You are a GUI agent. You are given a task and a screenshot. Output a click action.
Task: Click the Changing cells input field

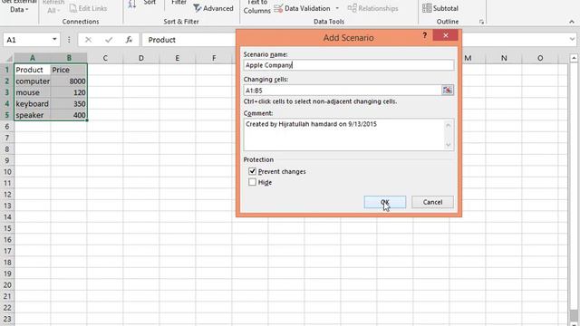(x=343, y=91)
